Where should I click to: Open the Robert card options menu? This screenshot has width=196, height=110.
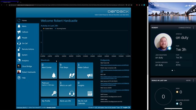[x=194, y=28]
